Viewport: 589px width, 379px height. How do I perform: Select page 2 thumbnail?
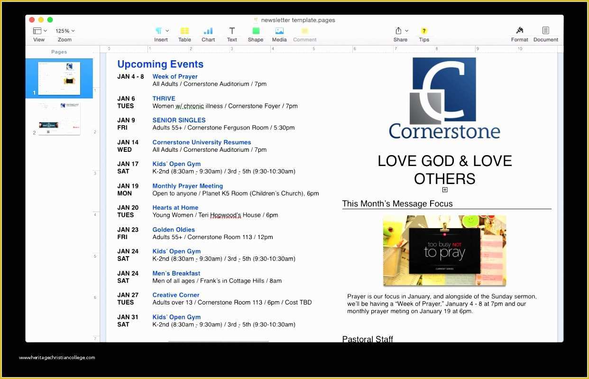59,119
